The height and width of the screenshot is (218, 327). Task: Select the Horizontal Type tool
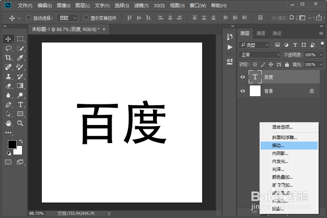pyautogui.click(x=20, y=104)
